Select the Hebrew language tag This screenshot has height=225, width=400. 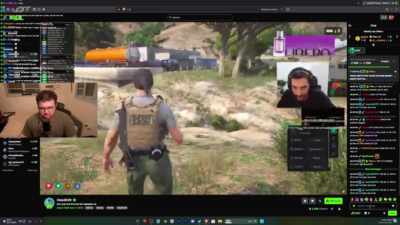[x=89, y=208]
